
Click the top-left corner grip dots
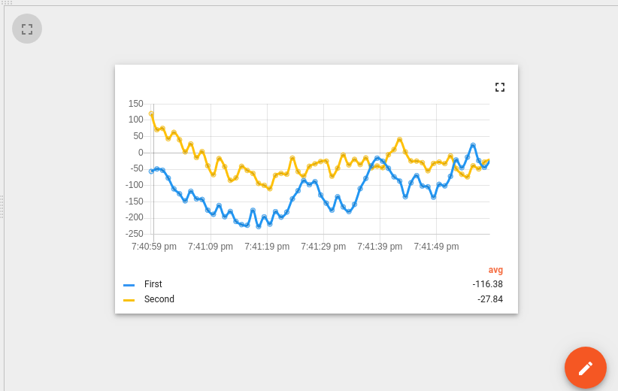pyautogui.click(x=6, y=2)
